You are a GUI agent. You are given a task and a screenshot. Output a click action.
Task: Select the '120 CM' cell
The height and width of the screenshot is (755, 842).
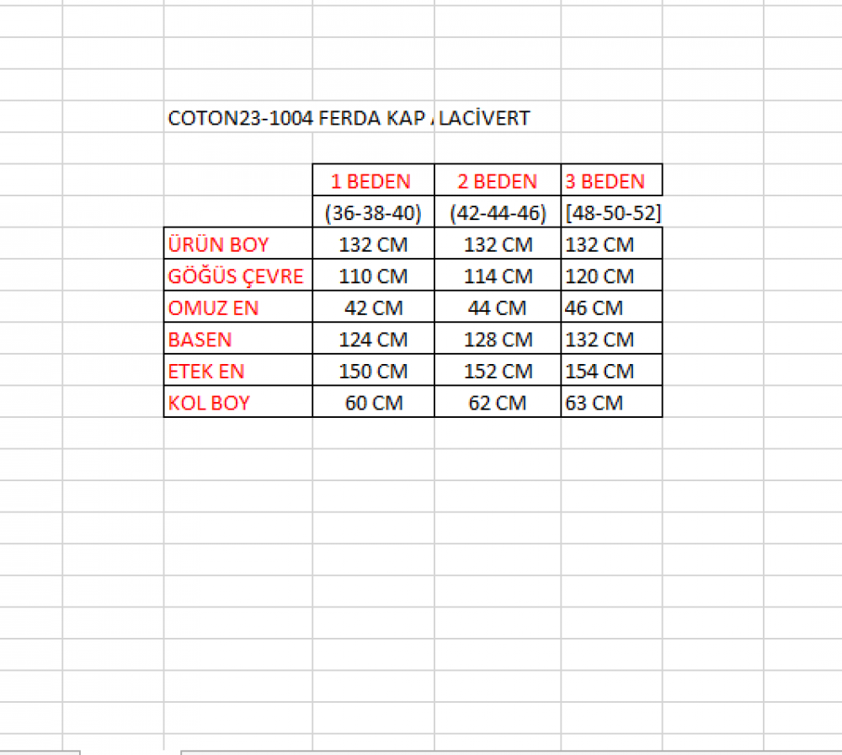pos(611,276)
